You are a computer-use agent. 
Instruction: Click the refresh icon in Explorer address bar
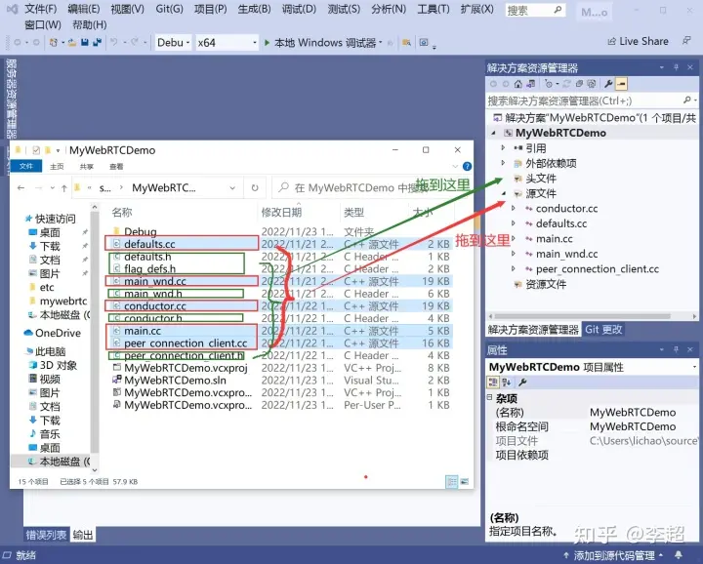(x=255, y=187)
